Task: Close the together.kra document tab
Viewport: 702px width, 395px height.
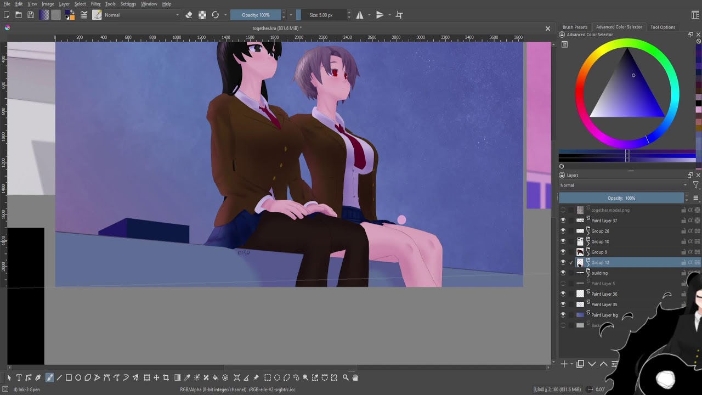Action: tap(547, 29)
